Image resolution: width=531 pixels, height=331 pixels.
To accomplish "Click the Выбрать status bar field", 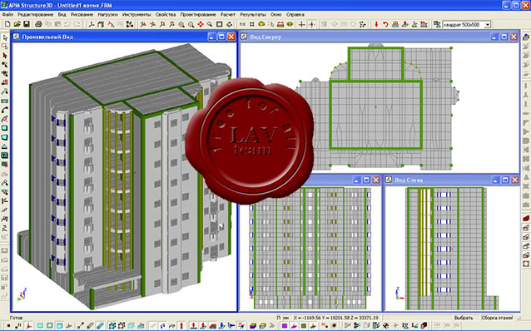I will 464,318.
